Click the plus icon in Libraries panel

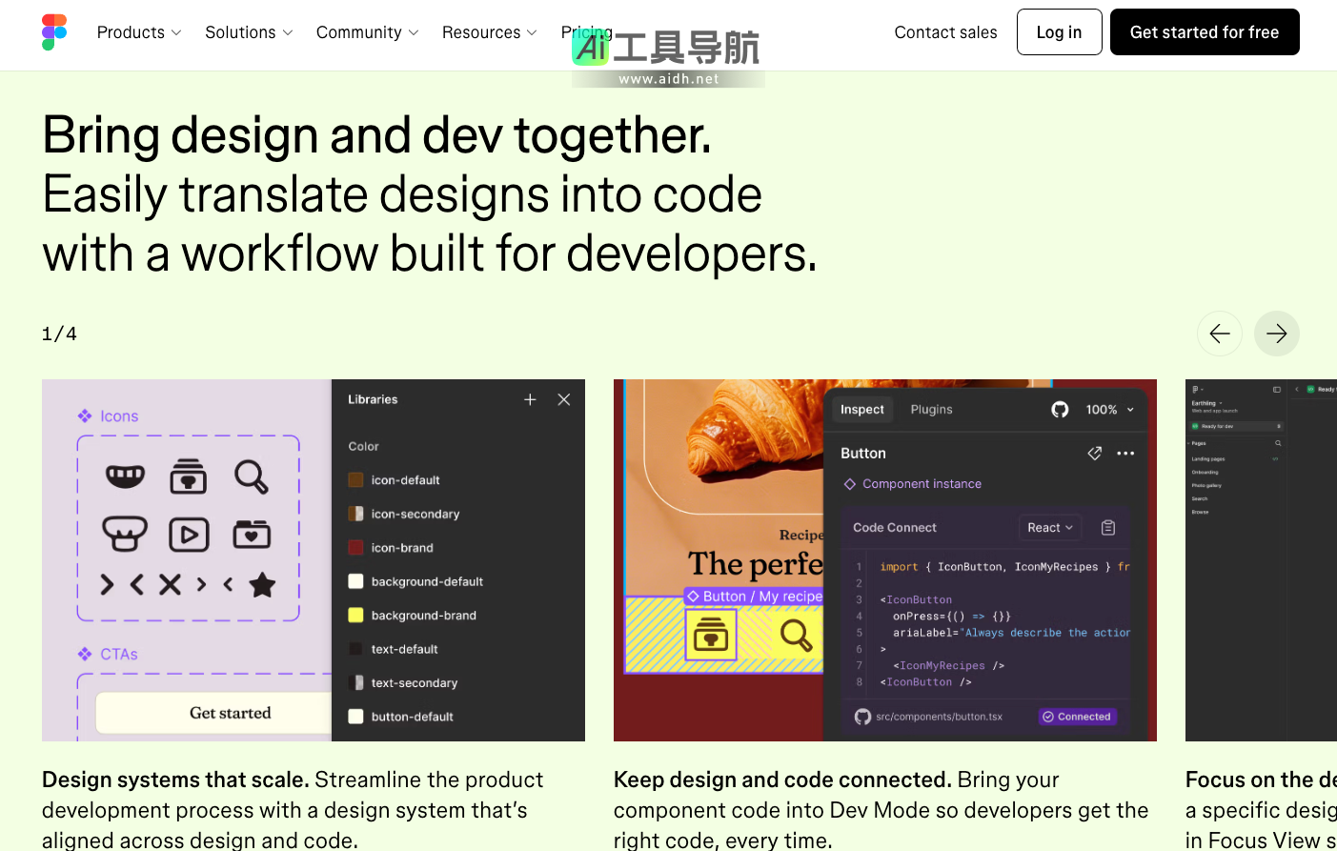pos(530,399)
